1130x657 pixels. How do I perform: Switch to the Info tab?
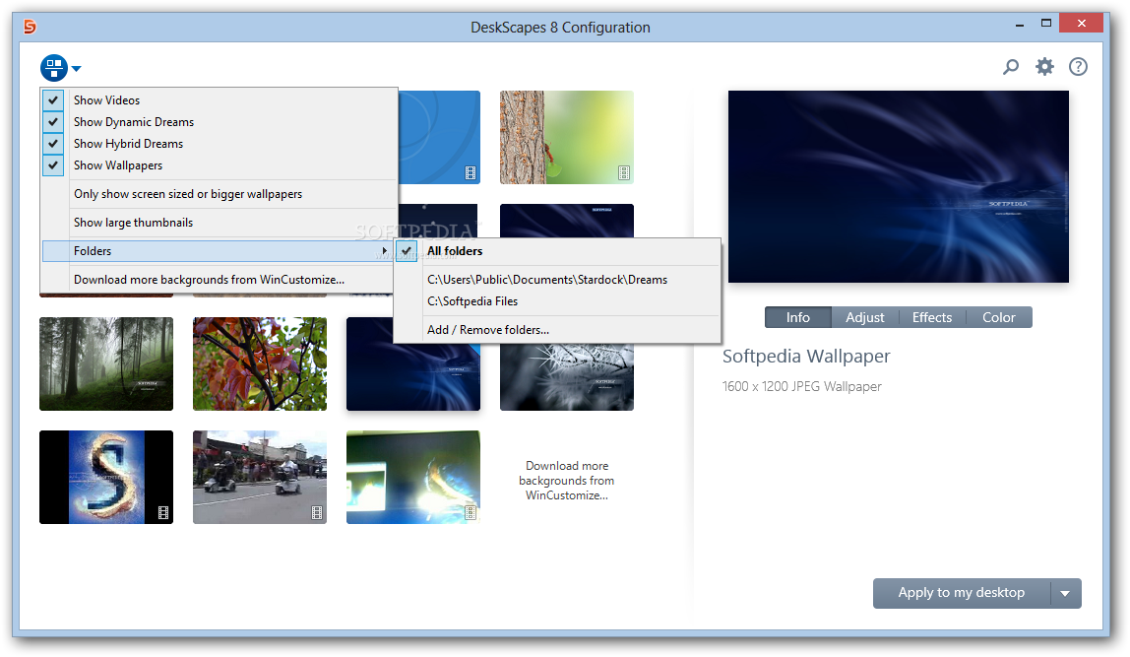click(797, 317)
